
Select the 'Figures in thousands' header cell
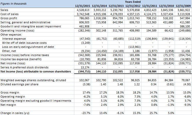pyautogui.click(x=13, y=4)
